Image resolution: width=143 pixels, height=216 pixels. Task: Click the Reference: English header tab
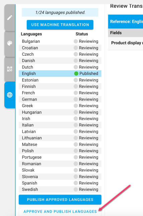point(126,21)
